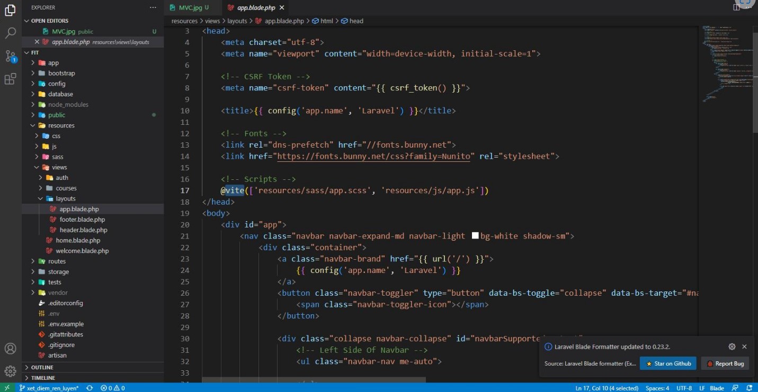
Task: Click the notification settings gear icon
Action: (732, 347)
